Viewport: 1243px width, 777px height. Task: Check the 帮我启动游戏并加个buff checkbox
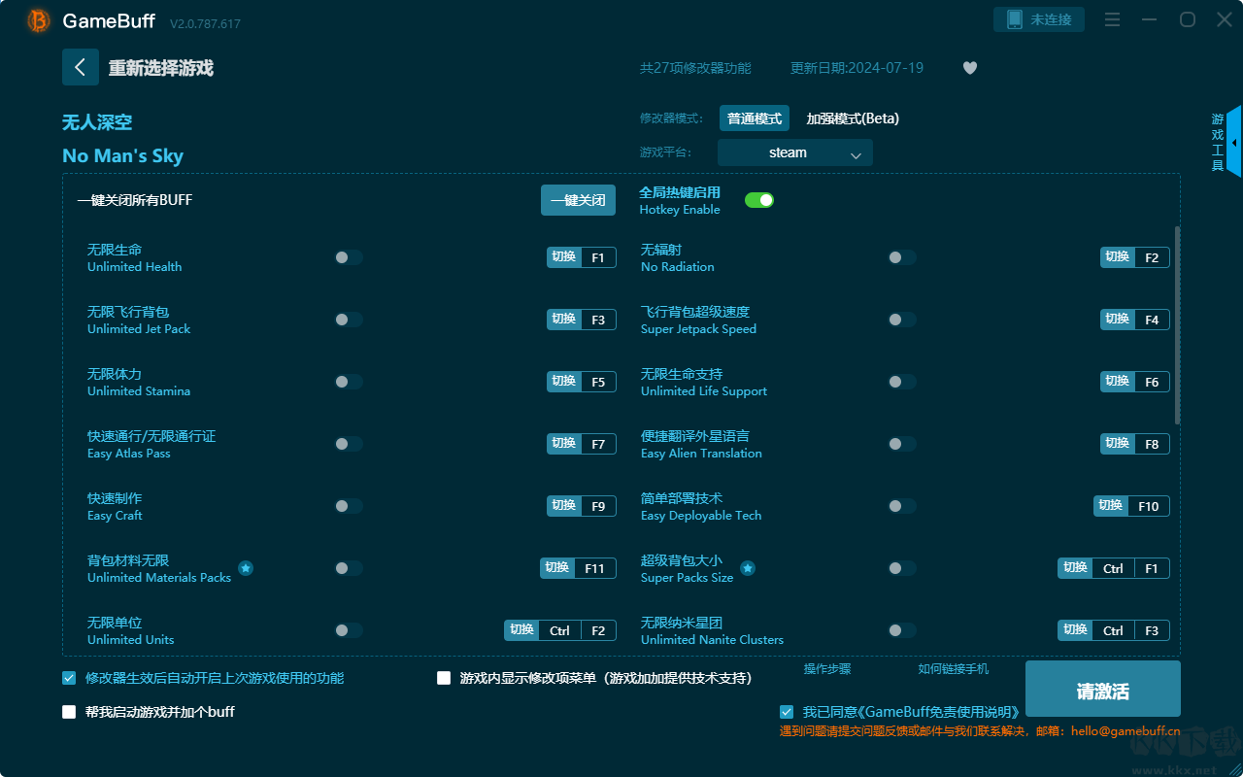pos(69,712)
